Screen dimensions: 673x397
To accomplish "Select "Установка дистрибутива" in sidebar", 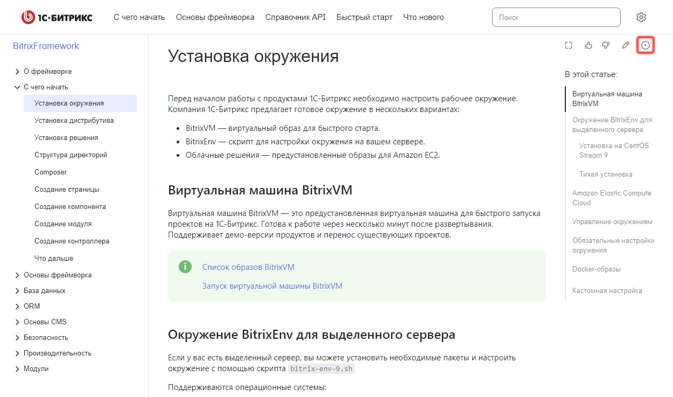I will [74, 121].
